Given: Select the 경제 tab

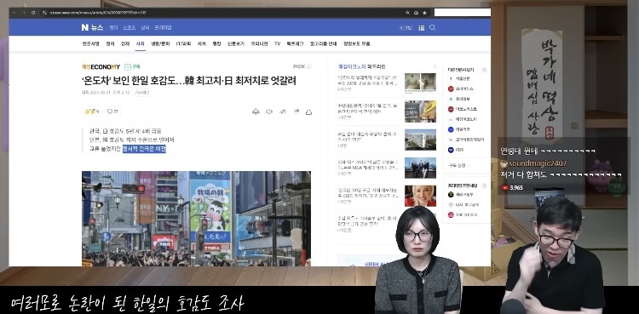Looking at the screenshot, I should click(x=125, y=43).
